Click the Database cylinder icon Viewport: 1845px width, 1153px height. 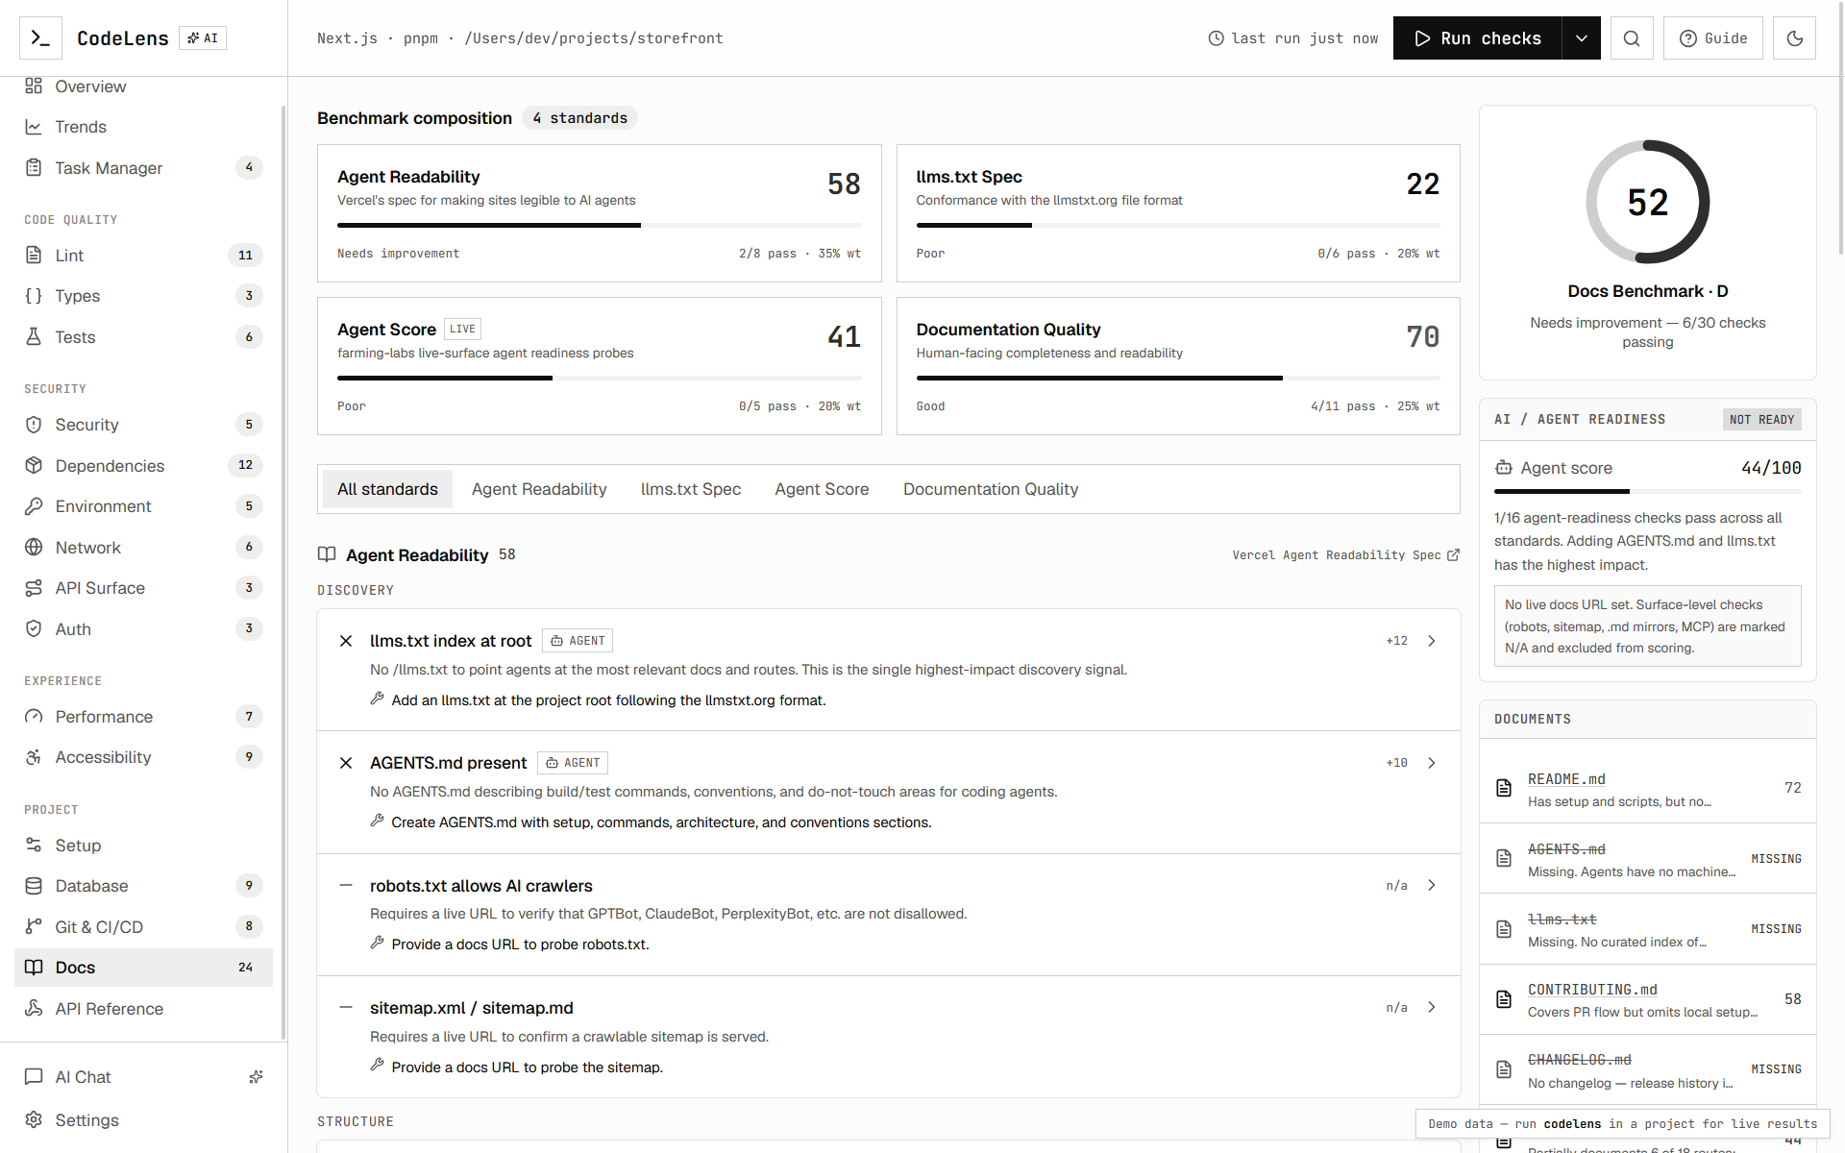(x=34, y=886)
